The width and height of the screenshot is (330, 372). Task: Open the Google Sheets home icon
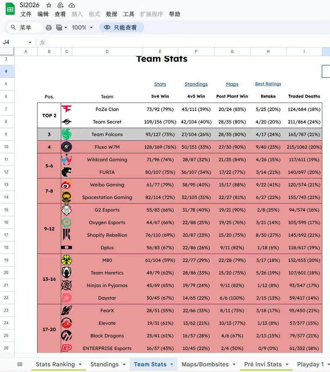tap(10, 9)
